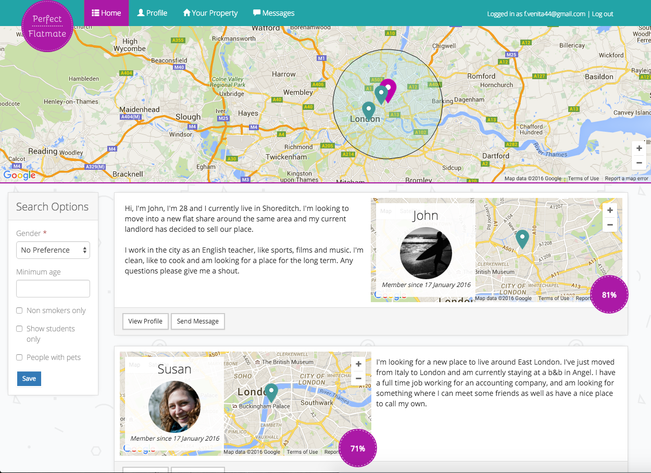Click John's surfer profile photo
The image size is (651, 473).
coord(426,253)
